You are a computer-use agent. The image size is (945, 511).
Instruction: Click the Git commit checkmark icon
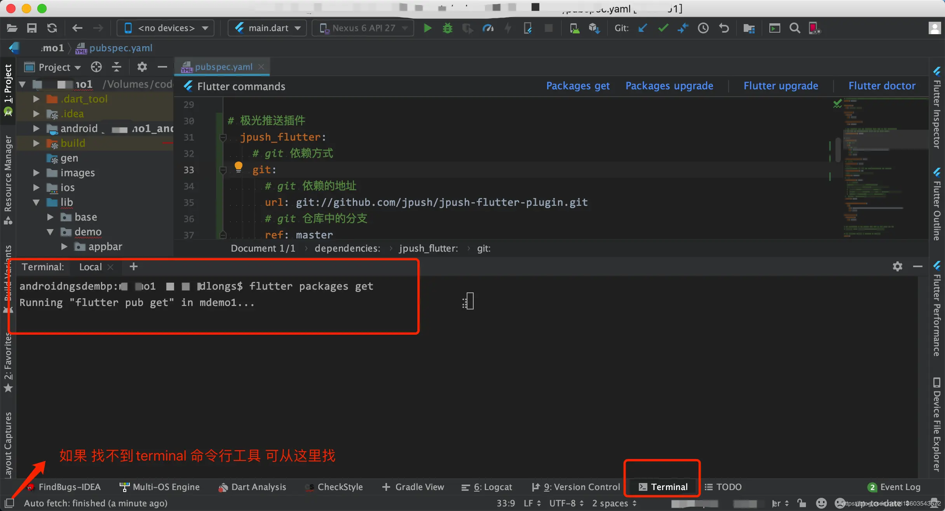(663, 28)
